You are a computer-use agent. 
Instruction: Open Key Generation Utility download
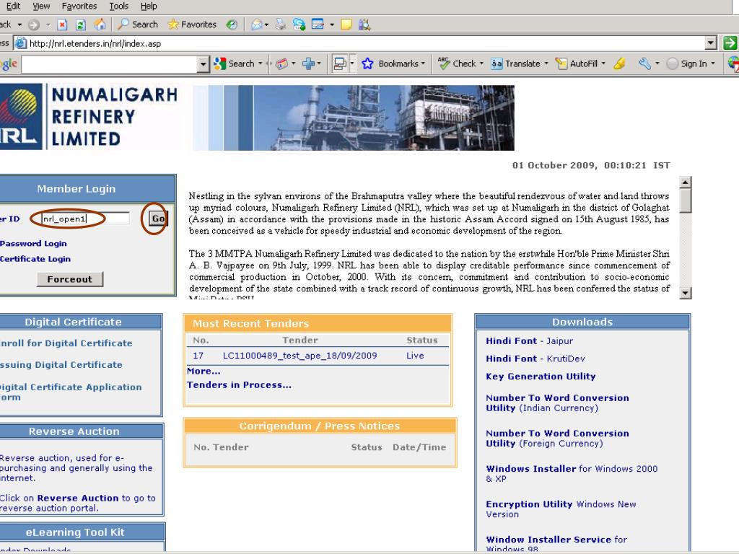(541, 377)
